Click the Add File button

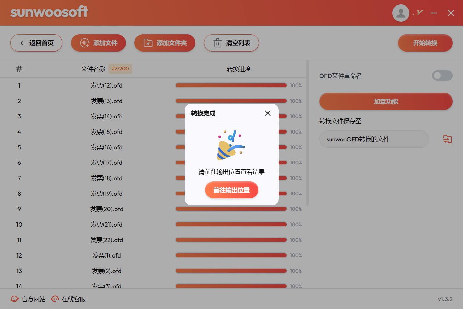point(98,43)
